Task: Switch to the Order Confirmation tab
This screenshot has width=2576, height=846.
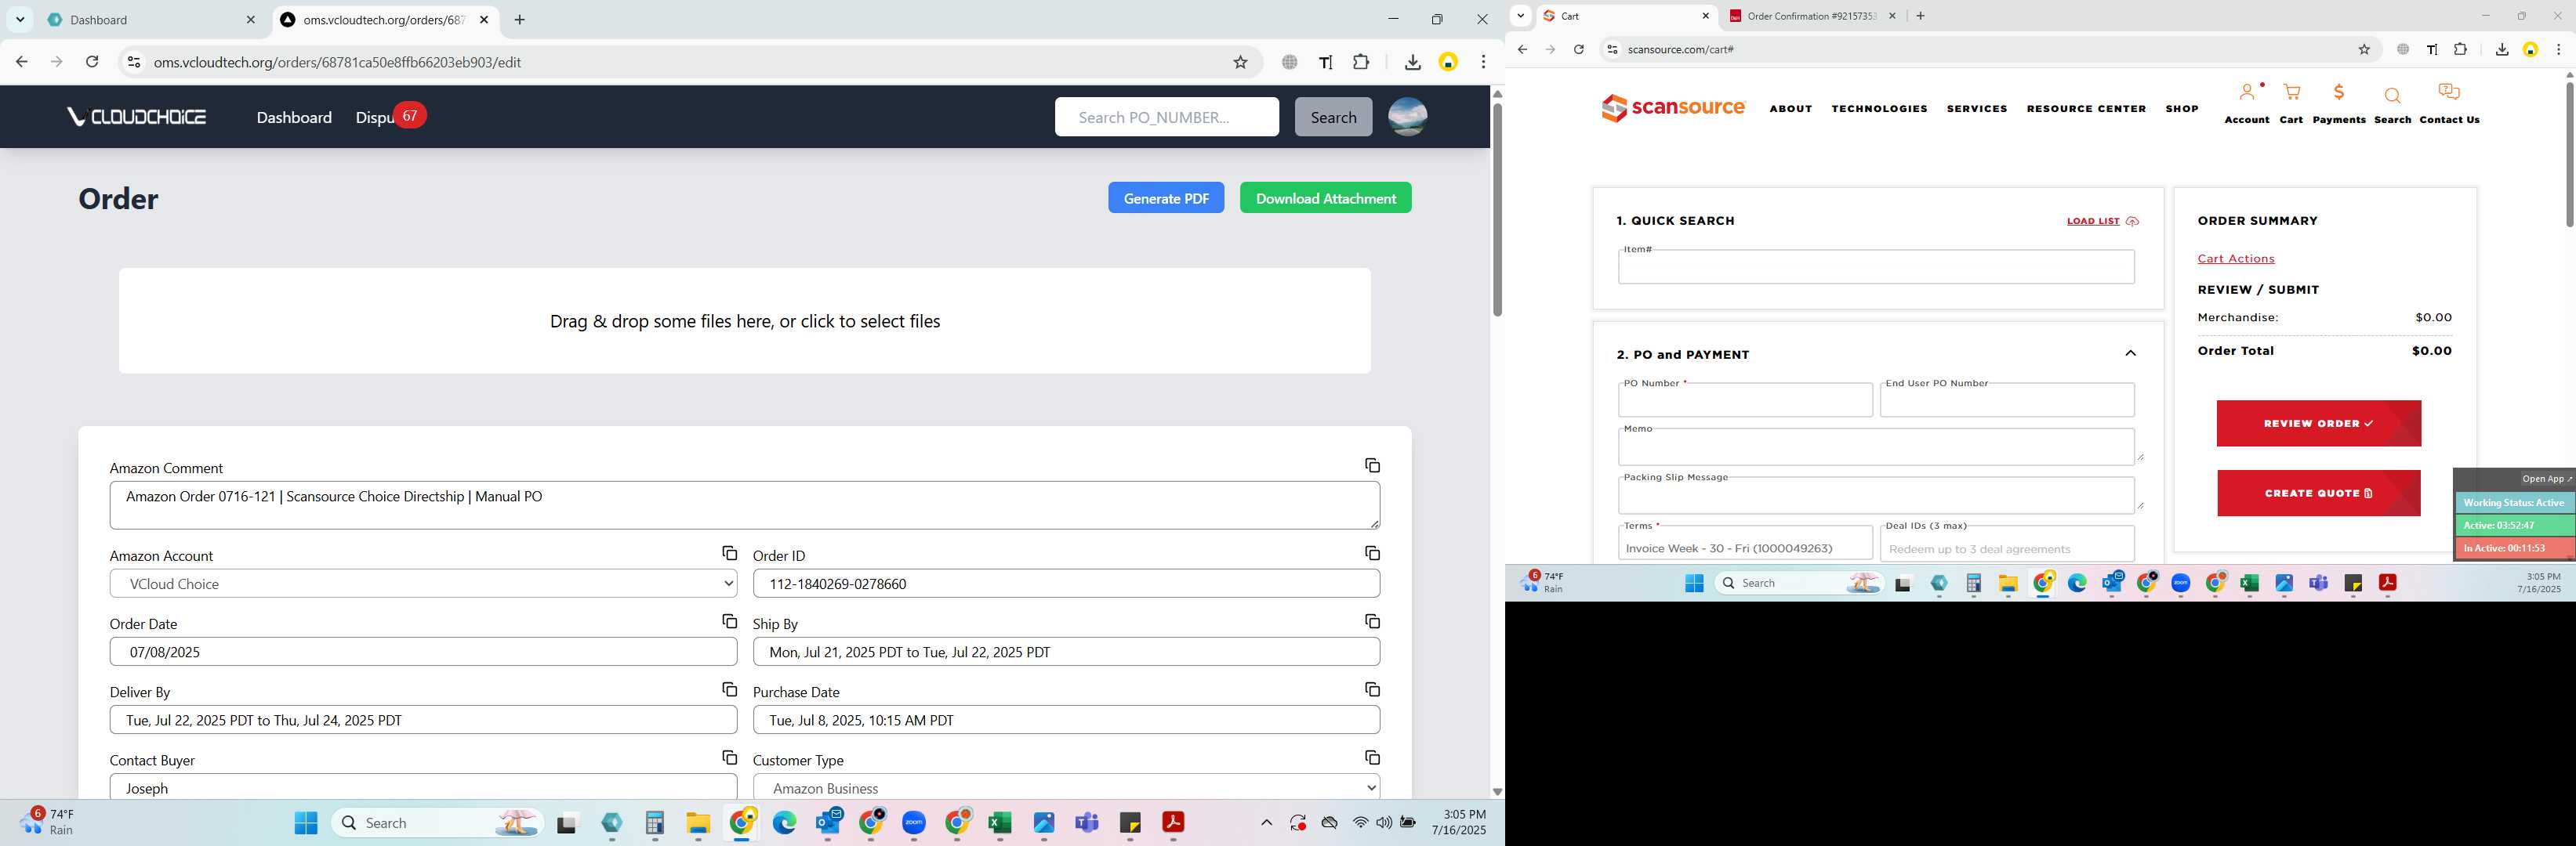Action: (x=1811, y=16)
